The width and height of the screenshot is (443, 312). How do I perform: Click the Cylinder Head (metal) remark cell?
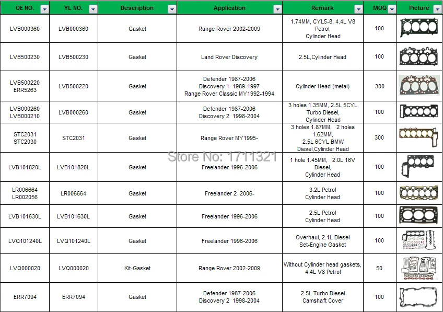[323, 86]
